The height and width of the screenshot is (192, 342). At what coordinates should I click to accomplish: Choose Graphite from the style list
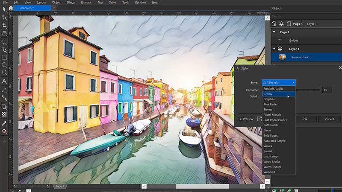click(269, 99)
